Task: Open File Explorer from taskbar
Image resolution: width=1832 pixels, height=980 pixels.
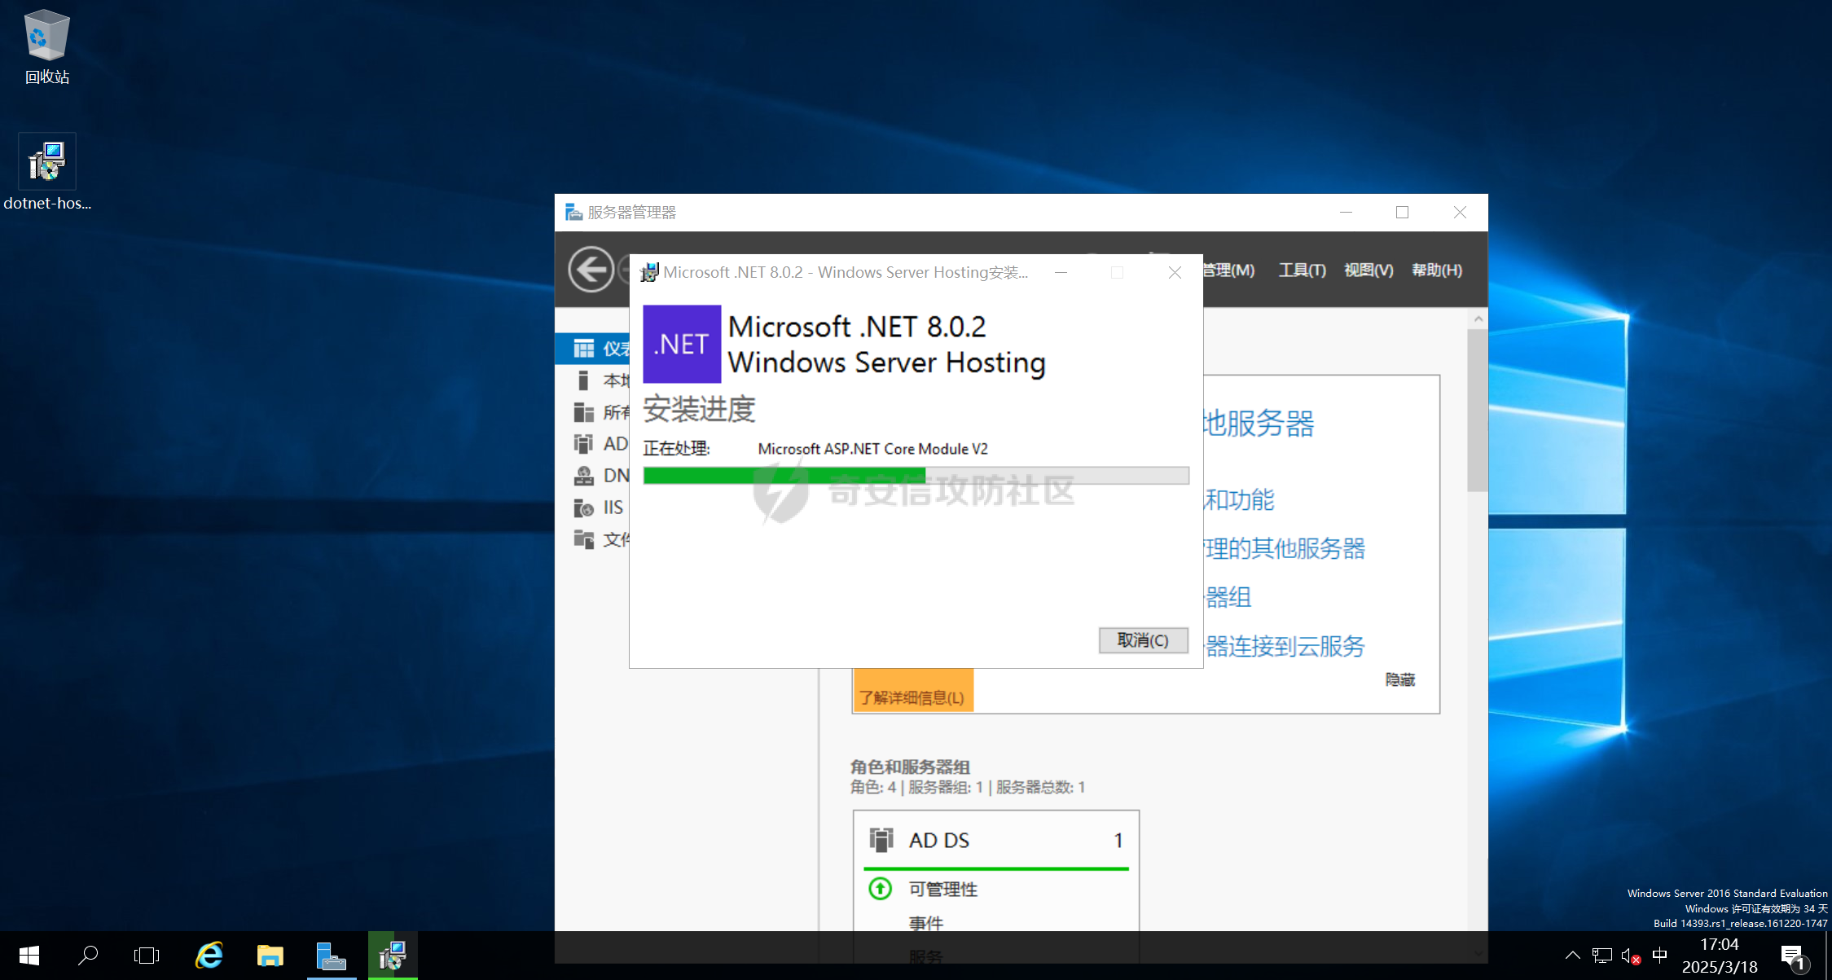Action: click(x=270, y=956)
